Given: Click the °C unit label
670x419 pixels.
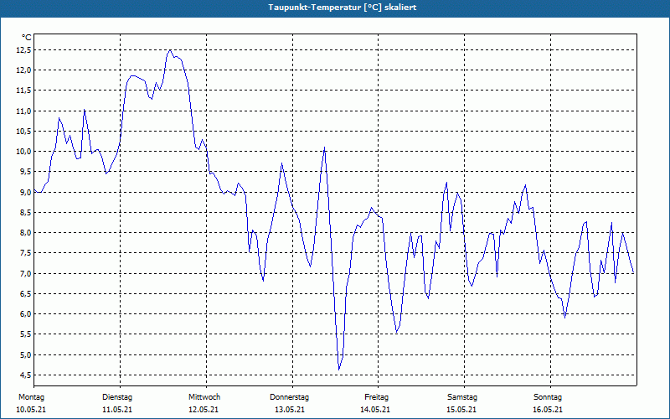Looking at the screenshot, I should (x=27, y=38).
